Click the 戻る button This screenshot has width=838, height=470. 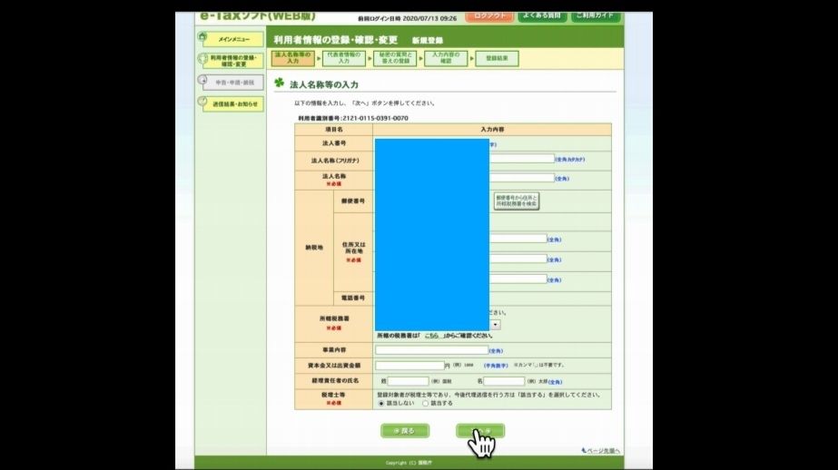tap(404, 431)
